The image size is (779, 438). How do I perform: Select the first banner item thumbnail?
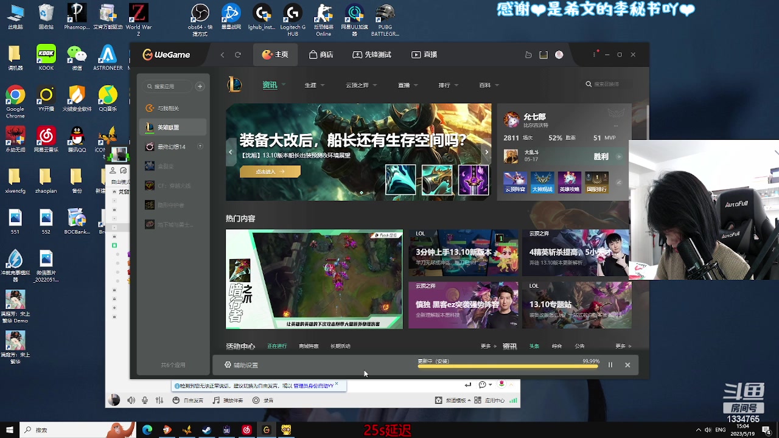click(x=400, y=180)
